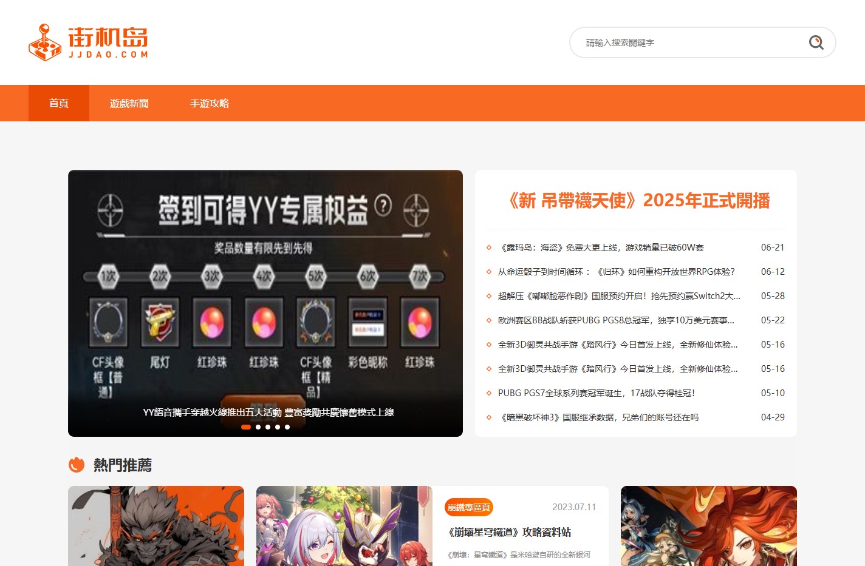
Task: Open 《崩壞星穹鐵道》攻略資料站 title link
Action: 508,532
